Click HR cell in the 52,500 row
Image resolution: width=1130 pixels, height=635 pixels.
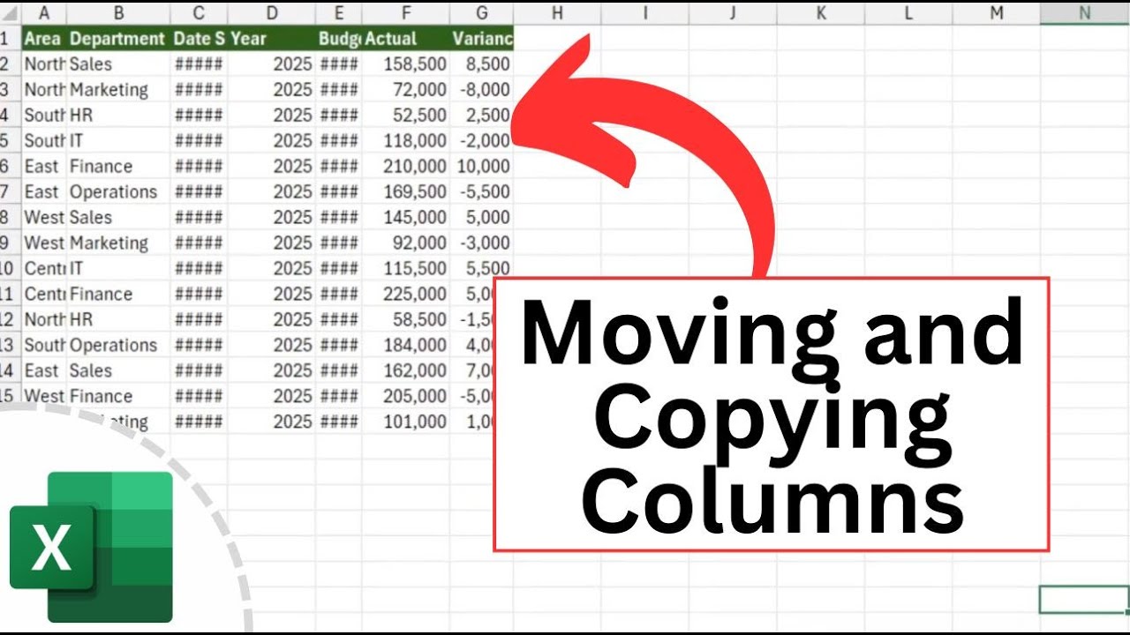(119, 115)
